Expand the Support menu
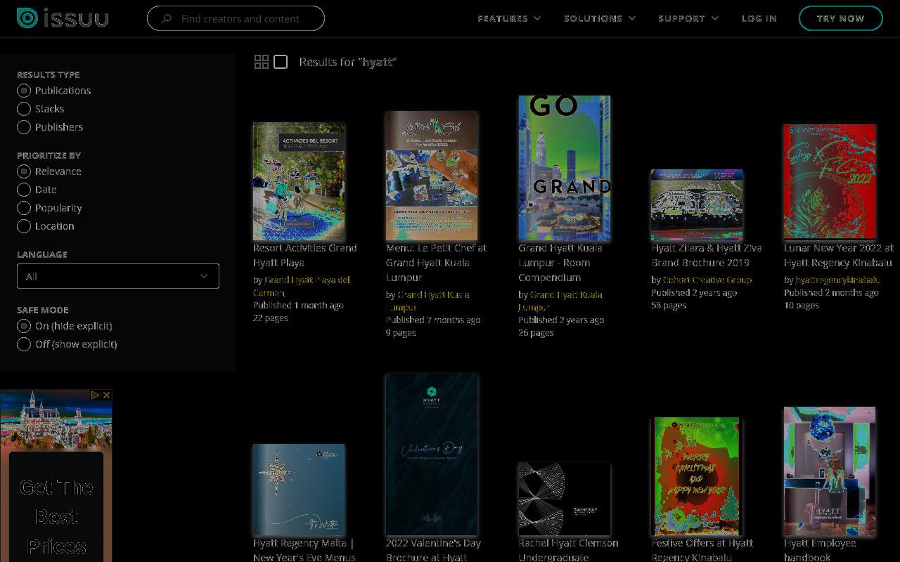This screenshot has width=900, height=562. click(688, 18)
